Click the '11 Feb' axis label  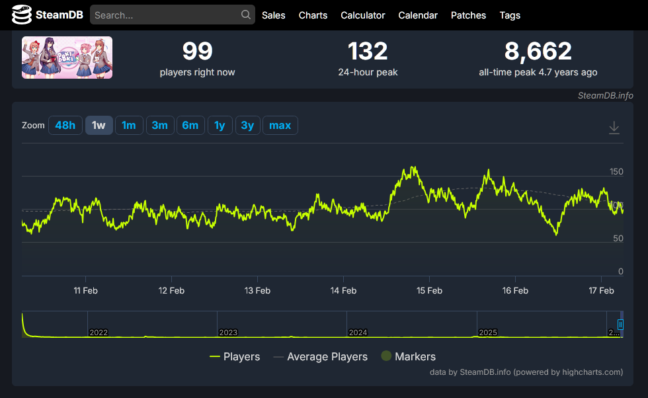[85, 290]
